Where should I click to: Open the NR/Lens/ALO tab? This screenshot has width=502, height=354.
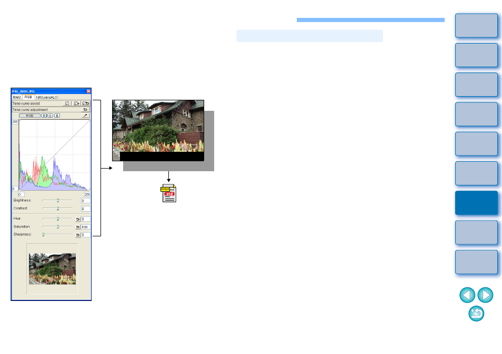(47, 97)
